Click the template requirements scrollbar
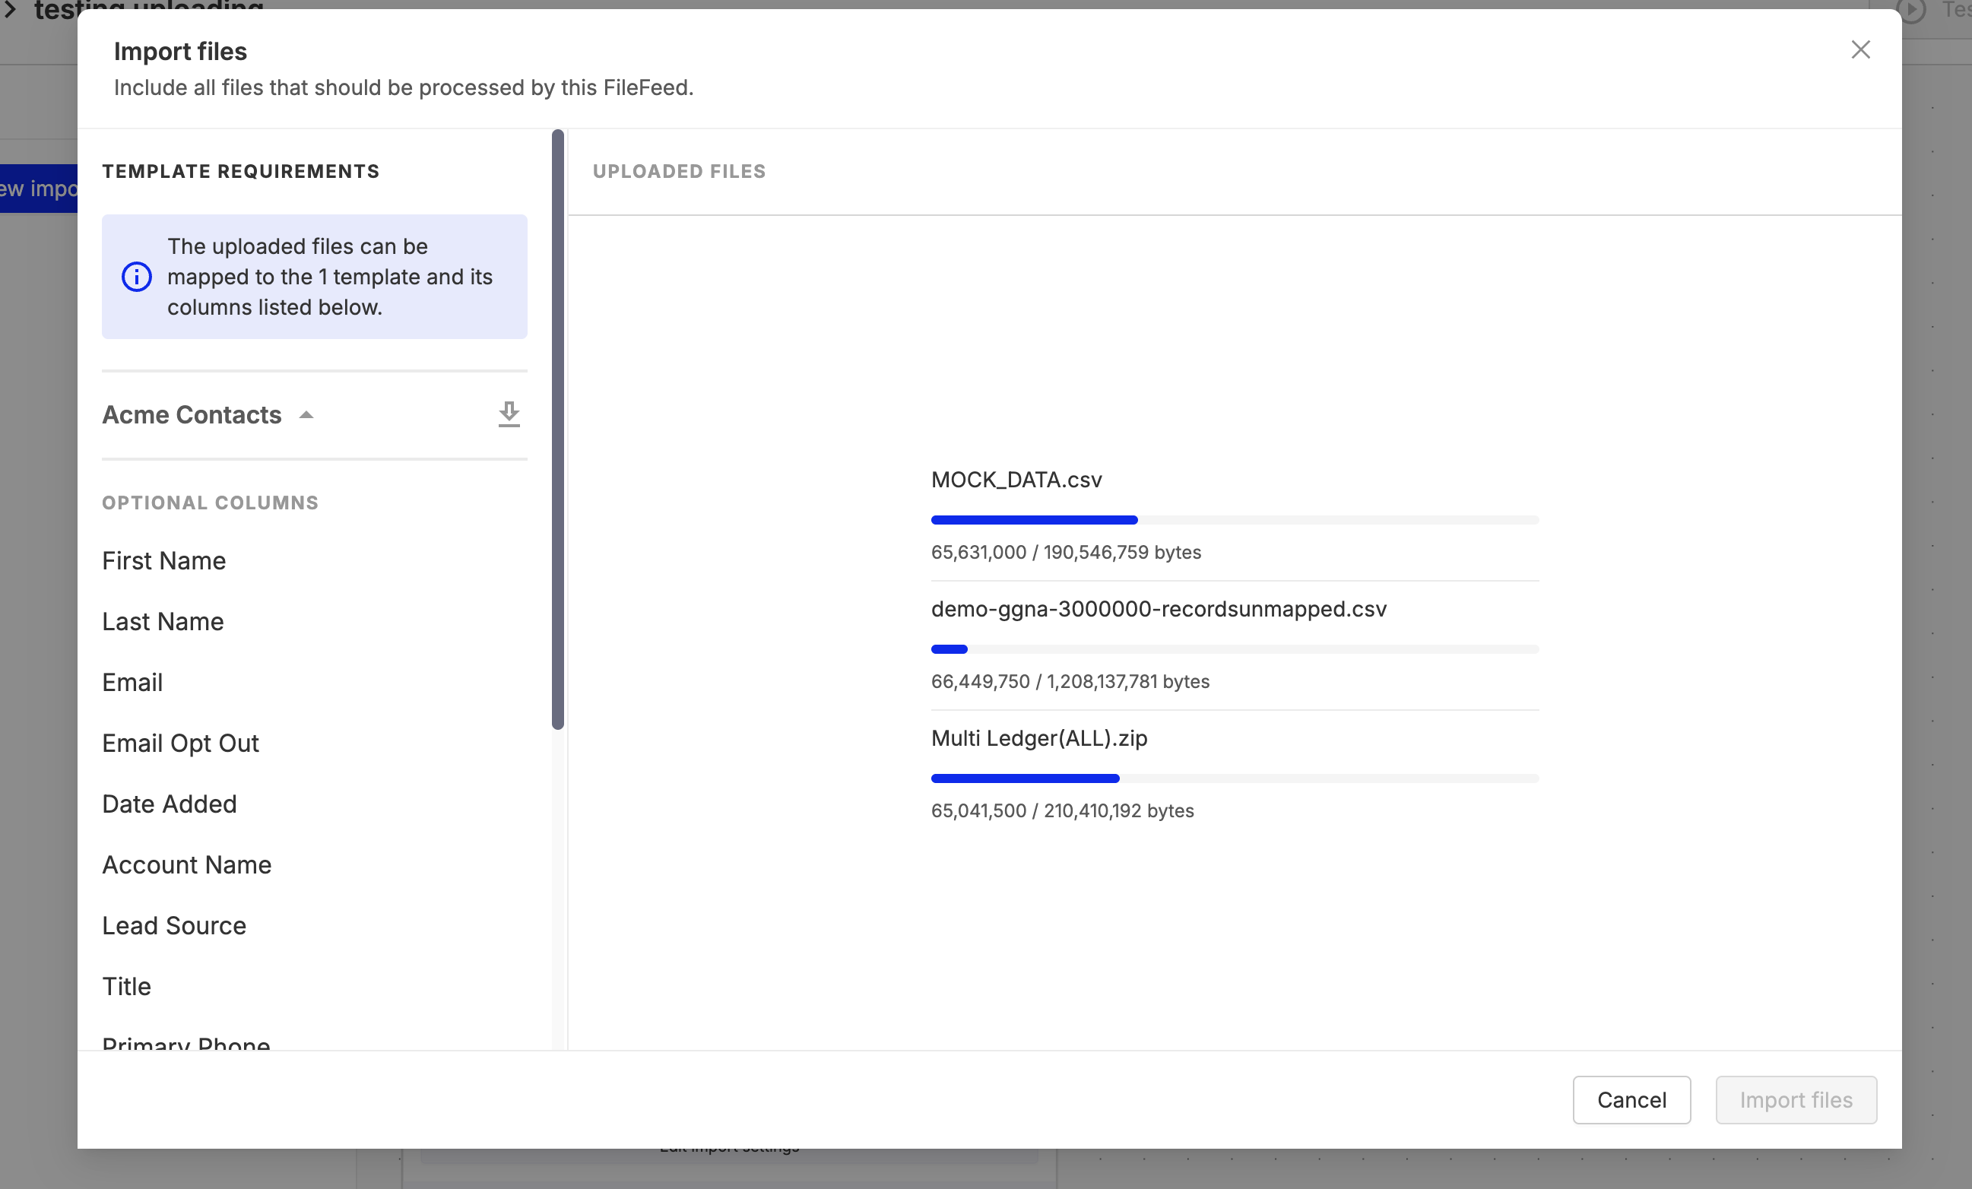The image size is (1972, 1189). (558, 429)
